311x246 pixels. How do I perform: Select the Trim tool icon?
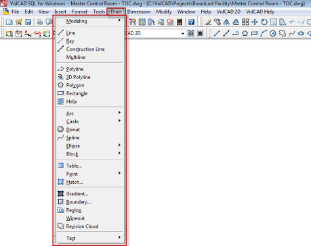[x=292, y=22]
